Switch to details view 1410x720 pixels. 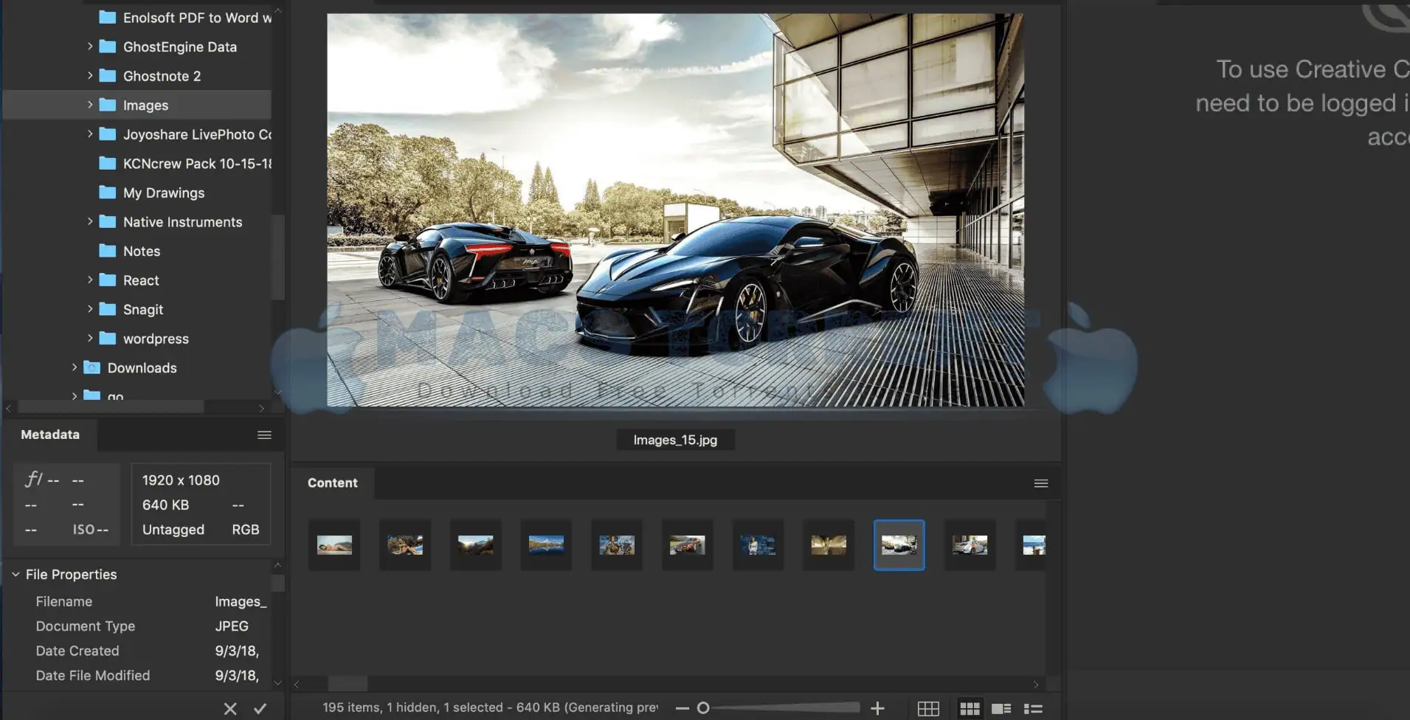pos(1001,708)
